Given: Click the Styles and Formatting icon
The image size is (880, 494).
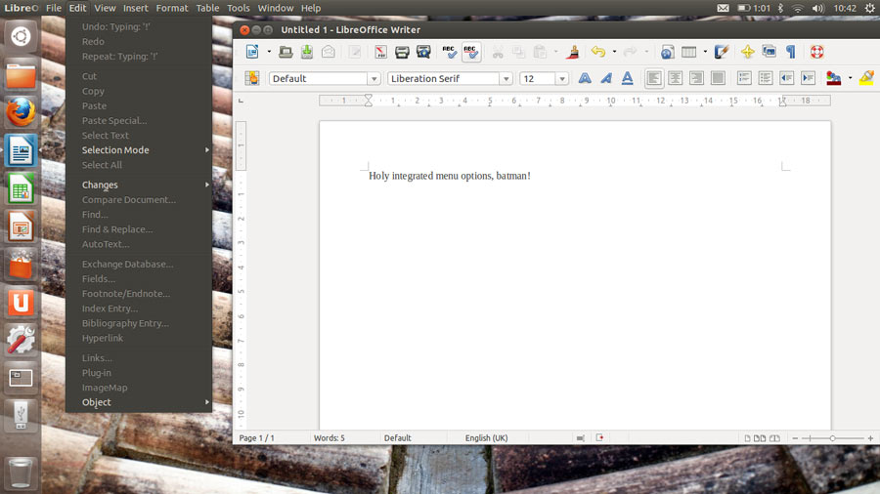Looking at the screenshot, I should (x=252, y=78).
